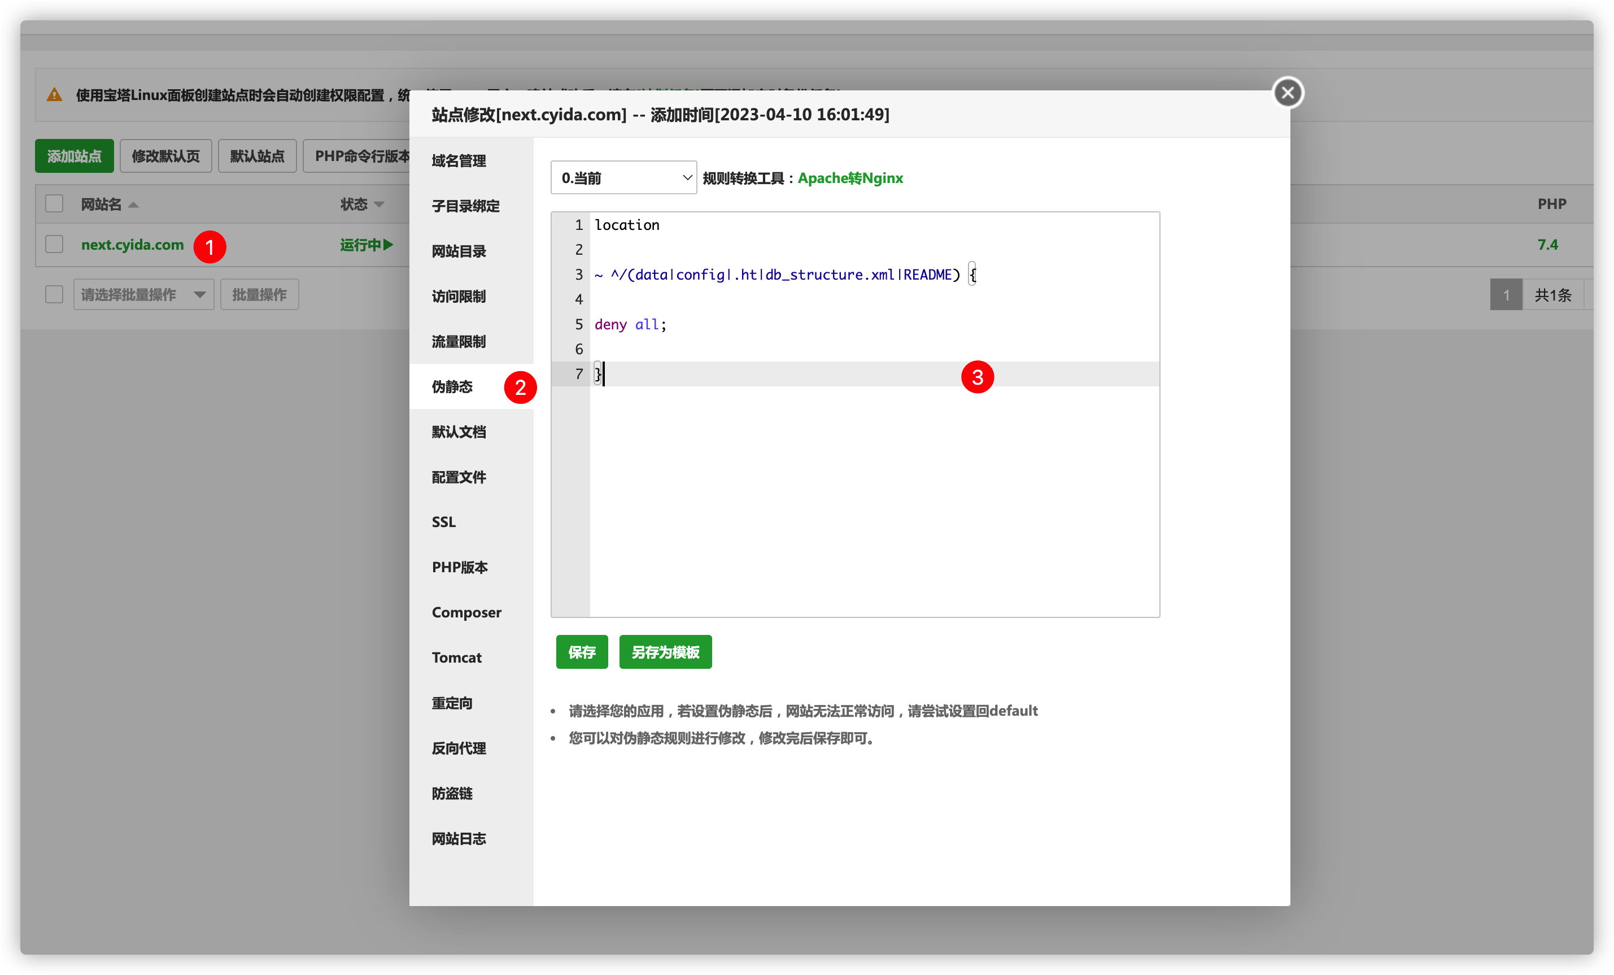The image size is (1614, 975).
Task: Click 另存为模板 button
Action: 665,652
